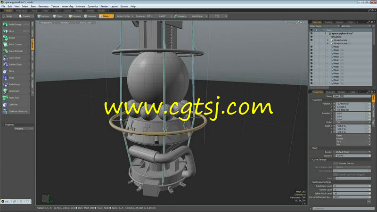
Task: Set viewport to Perspective view button
Action: coord(46,23)
